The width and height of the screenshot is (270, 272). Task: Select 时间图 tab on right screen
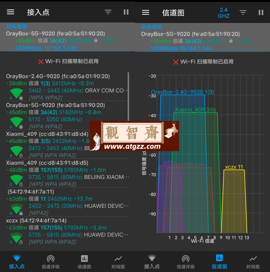click(253, 262)
